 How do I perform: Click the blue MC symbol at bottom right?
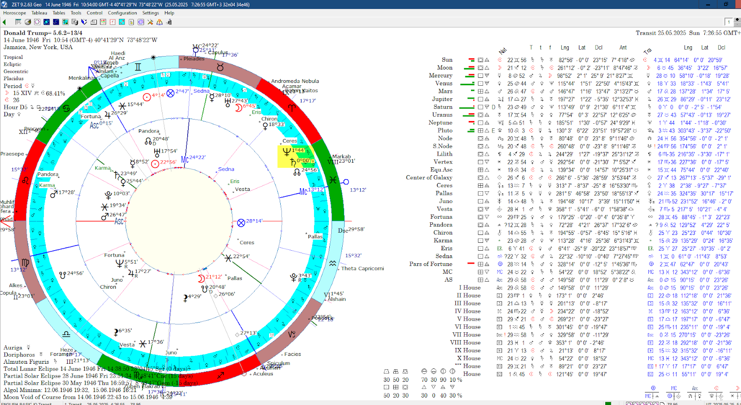tap(674, 388)
